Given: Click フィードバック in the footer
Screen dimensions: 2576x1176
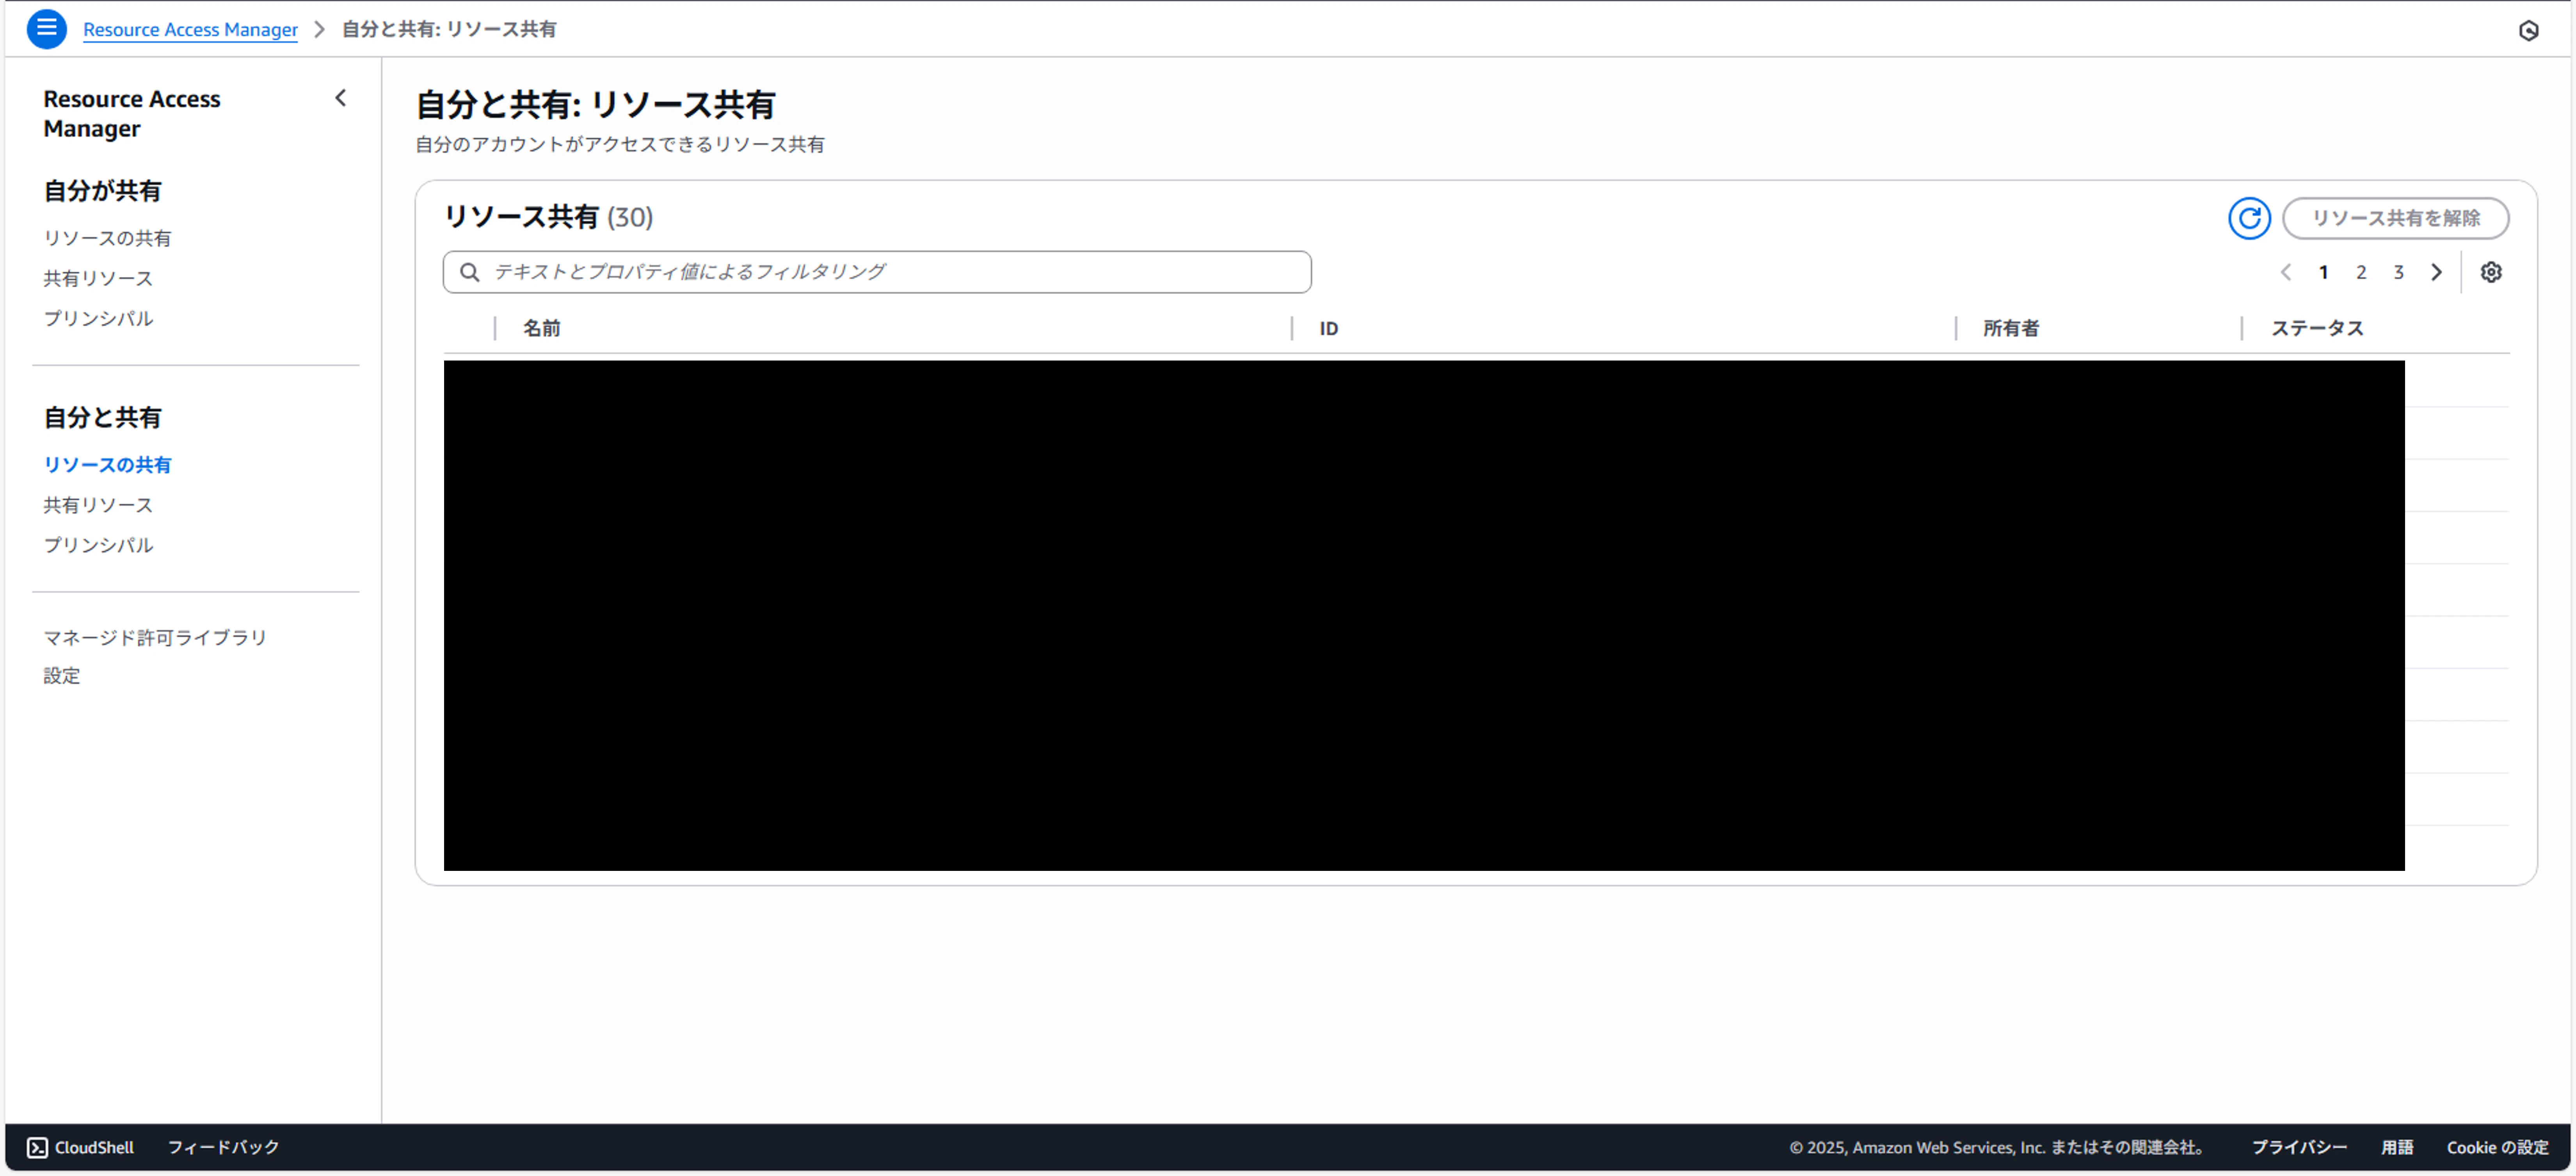Looking at the screenshot, I should click(223, 1147).
